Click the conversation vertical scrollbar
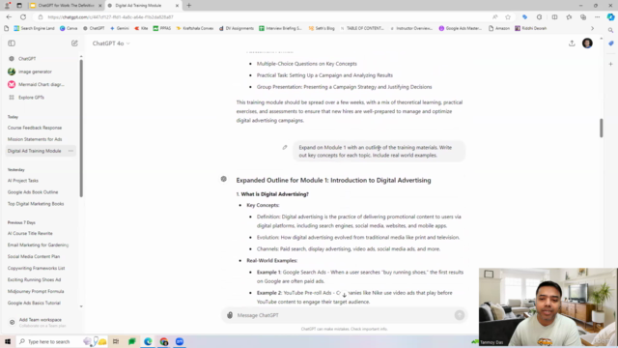Screen dimensions: 618x348 click(601, 128)
